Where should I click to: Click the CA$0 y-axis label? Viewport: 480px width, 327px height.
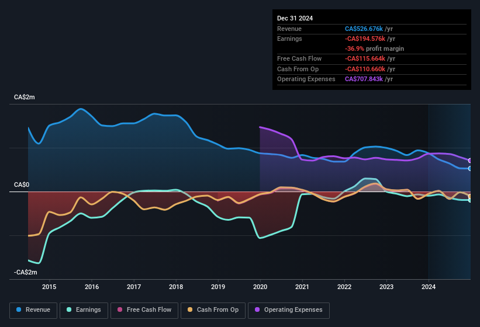pyautogui.click(x=22, y=185)
